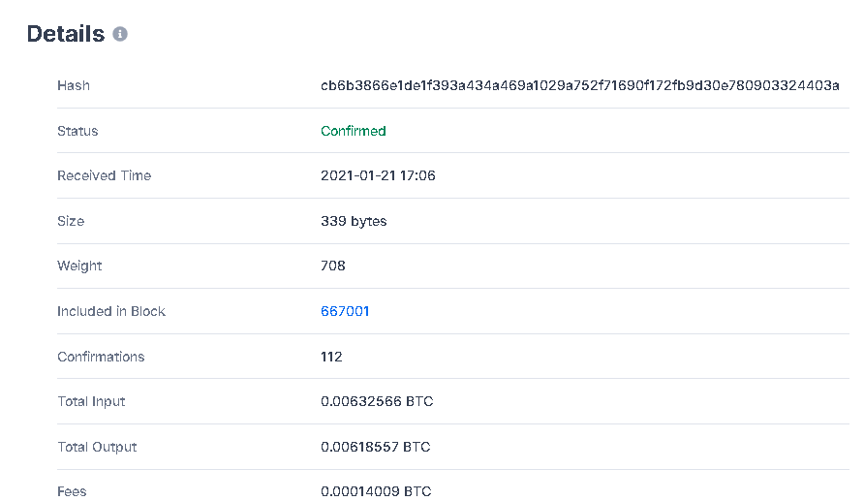Screen dimensions: 864x501
Task: Click the Total Input label
Action: click(x=91, y=402)
